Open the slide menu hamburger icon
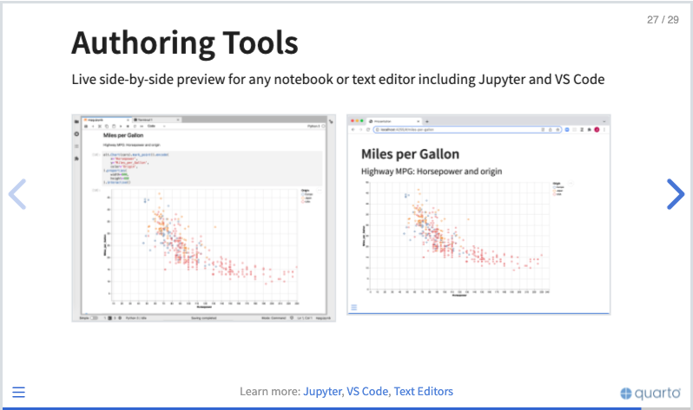Image resolution: width=693 pixels, height=410 pixels. 18,392
